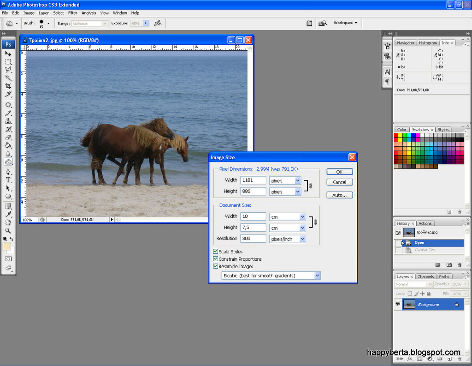Toggle Lock all in Layers panel
The image size is (472, 366).
point(429,294)
